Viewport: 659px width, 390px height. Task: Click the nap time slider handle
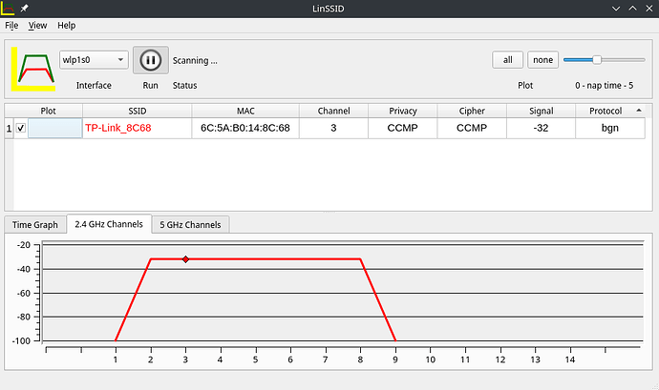tap(597, 60)
